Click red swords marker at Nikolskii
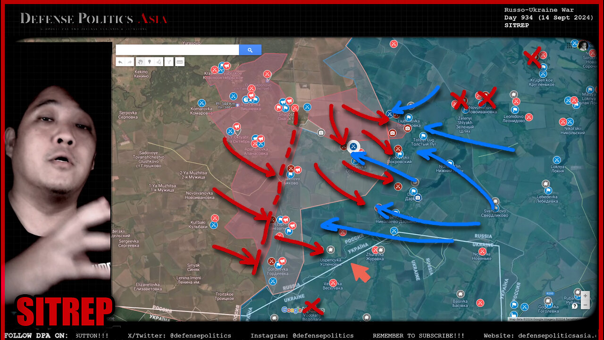604x340 pixels. click(x=563, y=122)
